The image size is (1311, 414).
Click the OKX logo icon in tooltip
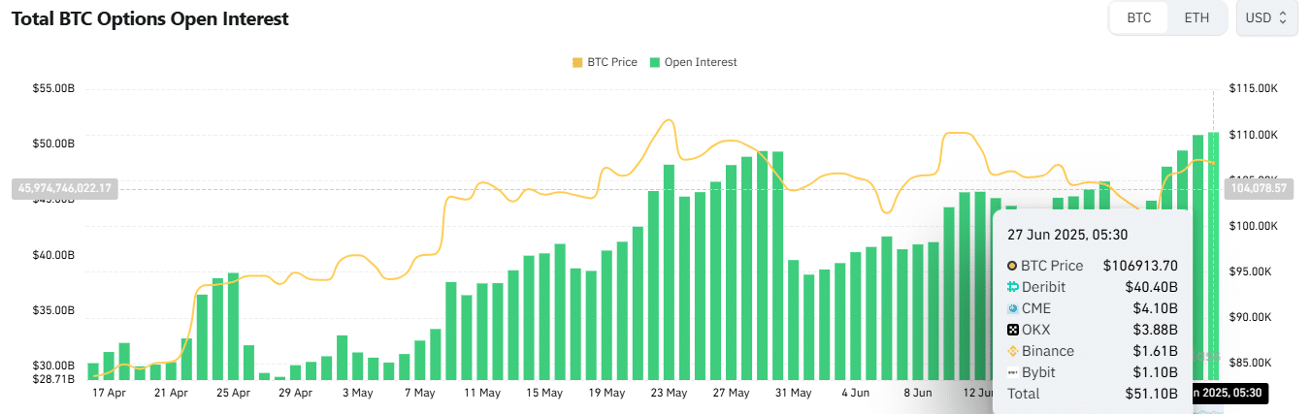1013,330
